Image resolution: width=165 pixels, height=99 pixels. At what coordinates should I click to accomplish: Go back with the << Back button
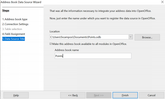pos(73,95)
